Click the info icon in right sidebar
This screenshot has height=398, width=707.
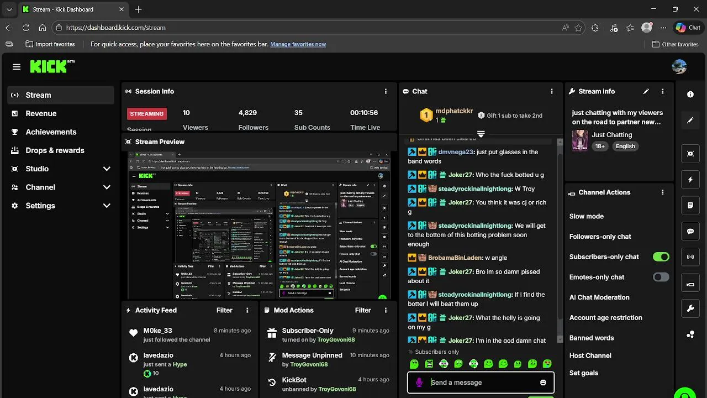690,95
